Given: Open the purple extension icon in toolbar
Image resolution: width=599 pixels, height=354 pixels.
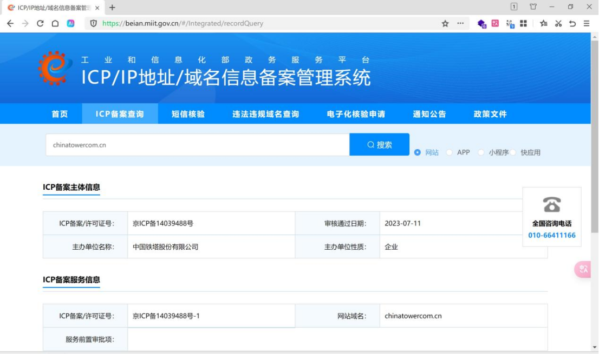Looking at the screenshot, I should tap(481, 24).
